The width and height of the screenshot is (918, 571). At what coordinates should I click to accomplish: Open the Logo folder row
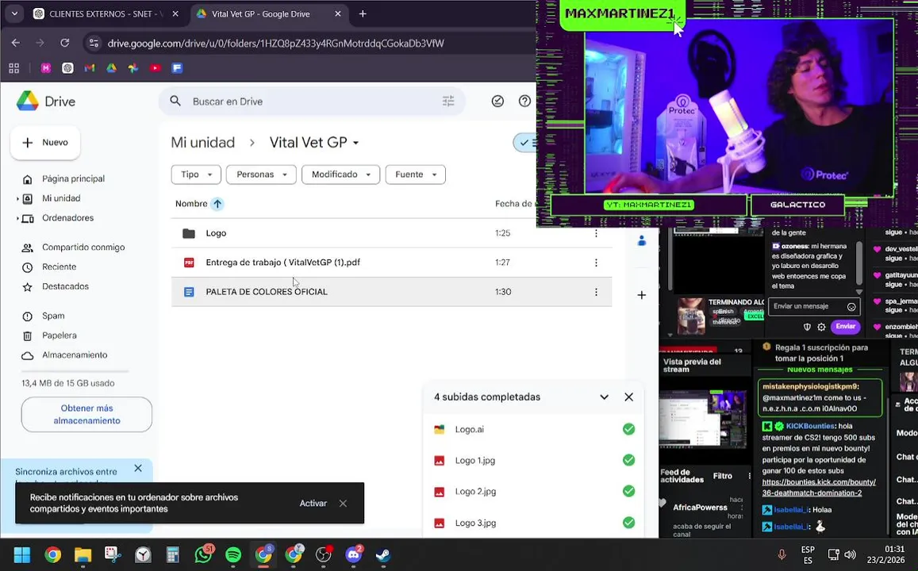[x=392, y=233]
